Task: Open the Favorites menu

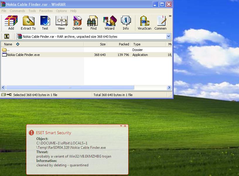Action: (x=46, y=11)
